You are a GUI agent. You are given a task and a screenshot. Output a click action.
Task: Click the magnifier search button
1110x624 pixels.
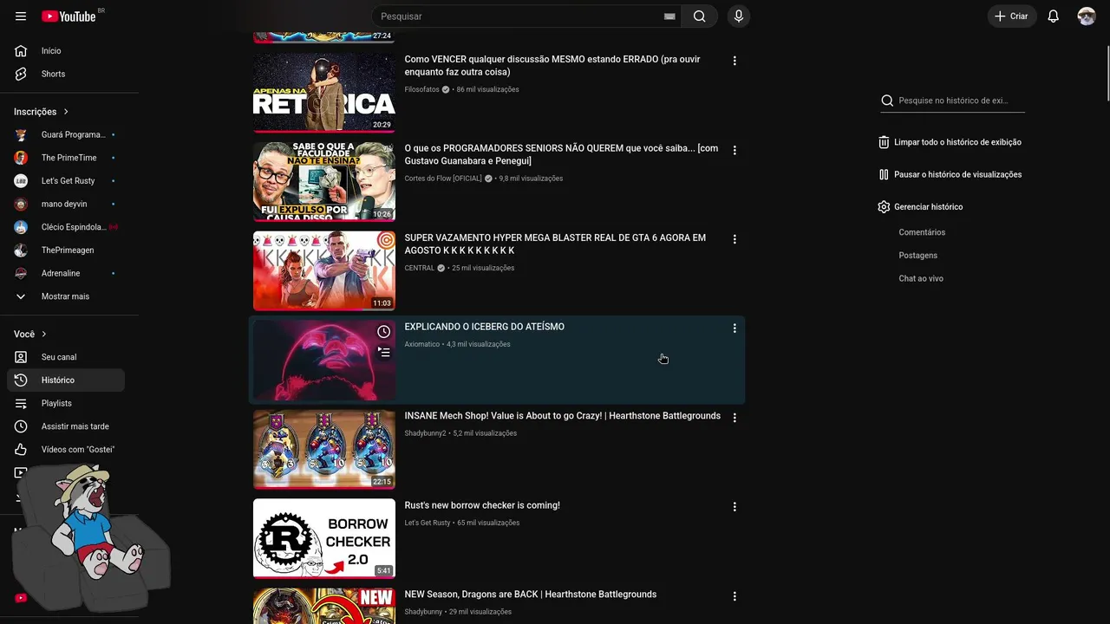[x=699, y=16]
